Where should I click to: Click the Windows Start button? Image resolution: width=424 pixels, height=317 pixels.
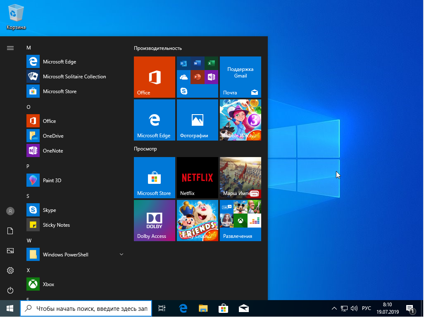click(x=10, y=308)
